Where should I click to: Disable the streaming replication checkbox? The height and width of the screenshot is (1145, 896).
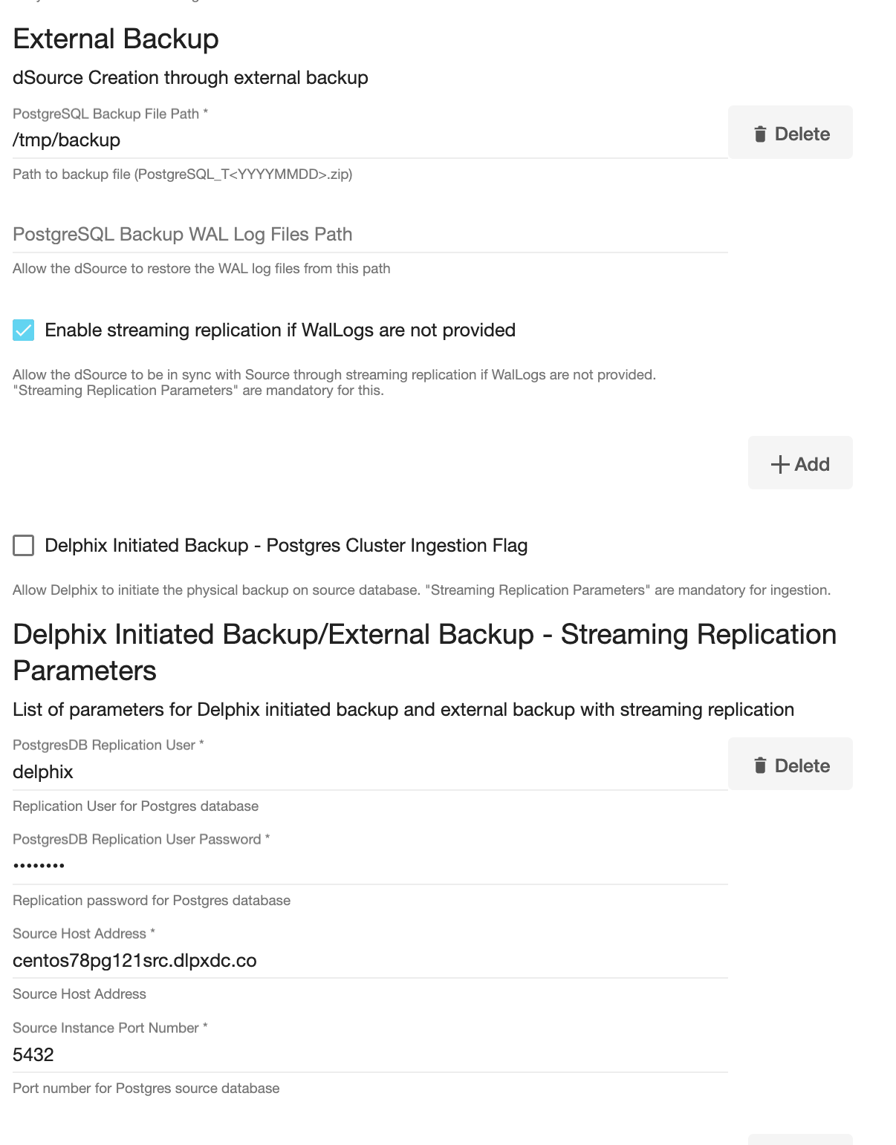(24, 330)
